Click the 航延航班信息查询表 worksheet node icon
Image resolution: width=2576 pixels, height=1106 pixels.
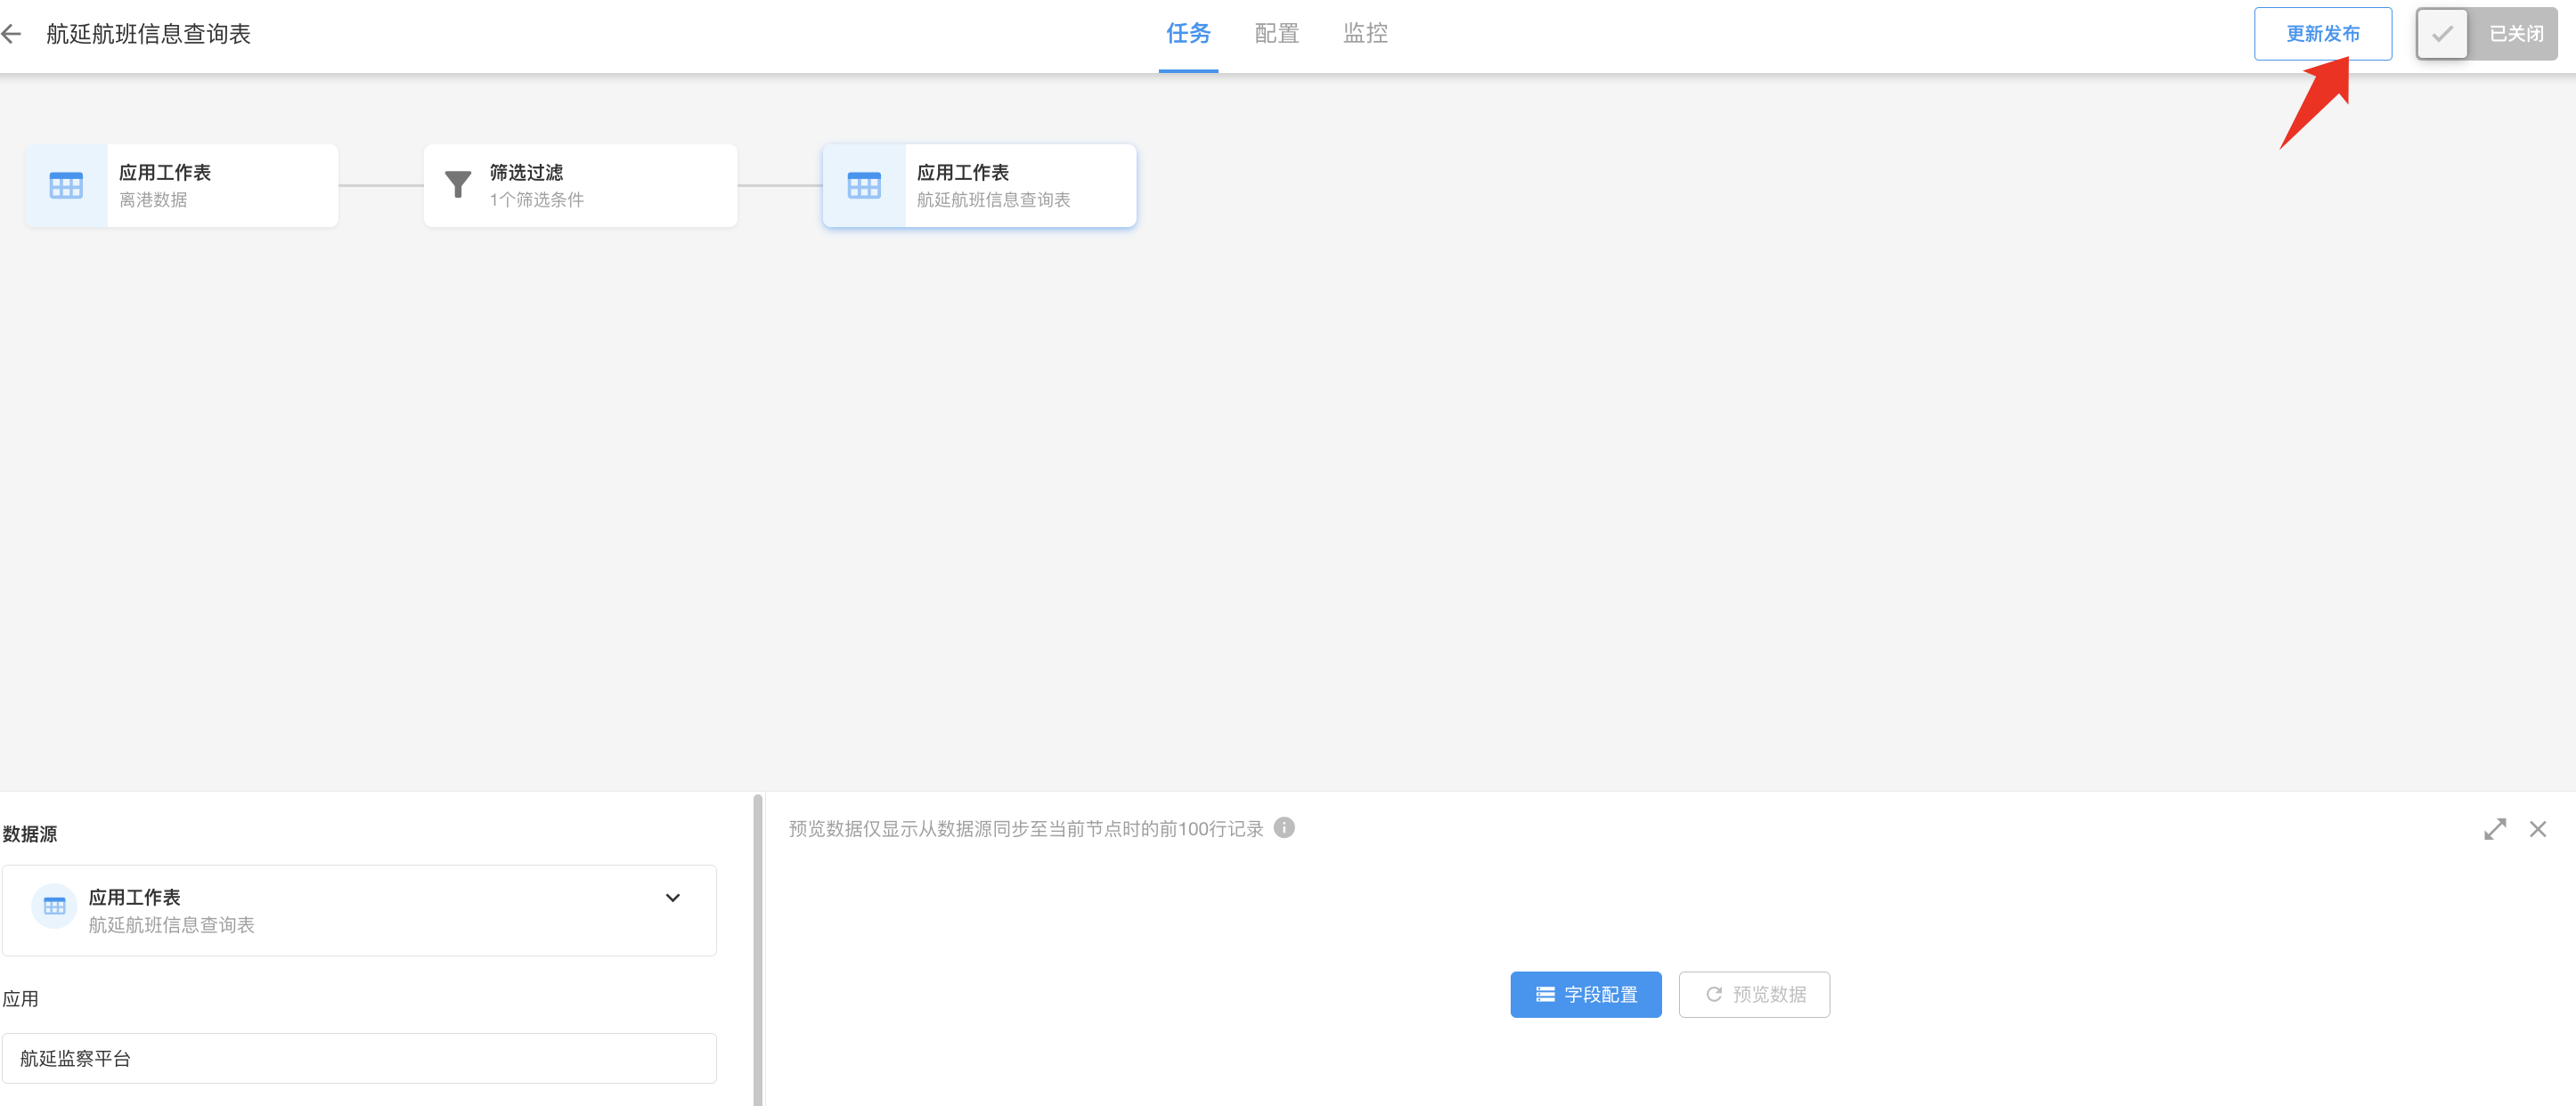click(864, 186)
